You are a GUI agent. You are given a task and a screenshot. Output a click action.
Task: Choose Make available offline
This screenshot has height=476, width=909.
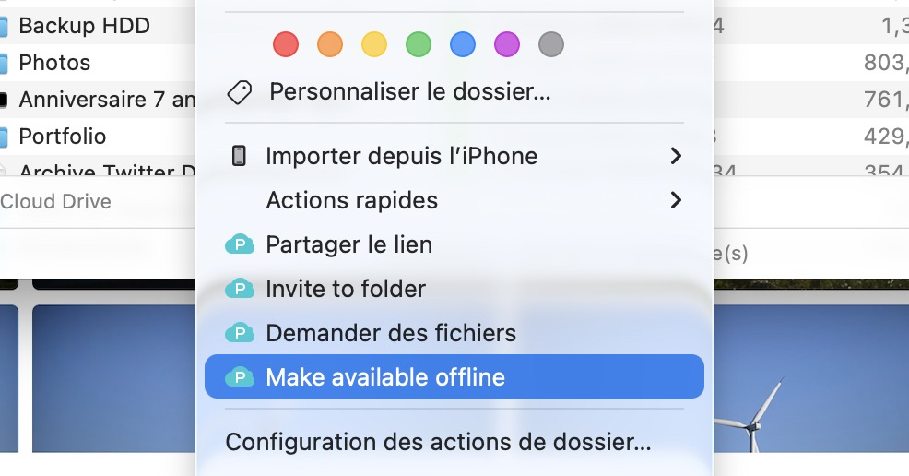(x=385, y=377)
